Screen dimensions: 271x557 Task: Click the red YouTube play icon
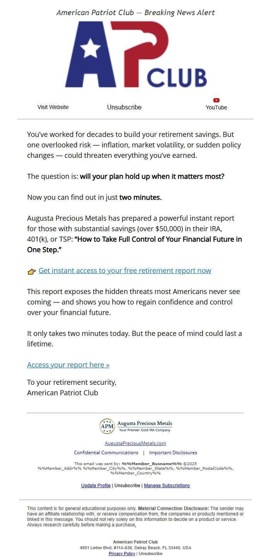216,100
